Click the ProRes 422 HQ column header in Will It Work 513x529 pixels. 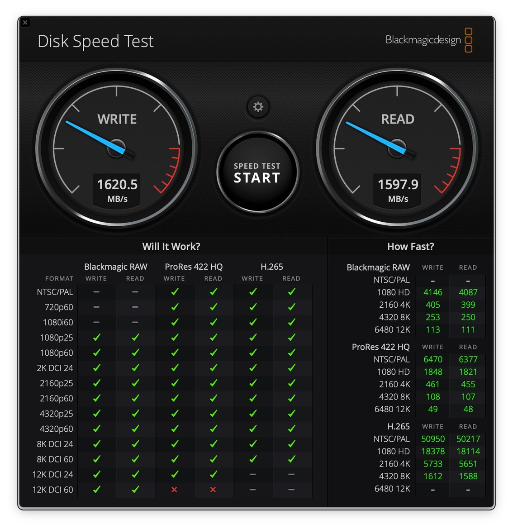[x=194, y=267]
